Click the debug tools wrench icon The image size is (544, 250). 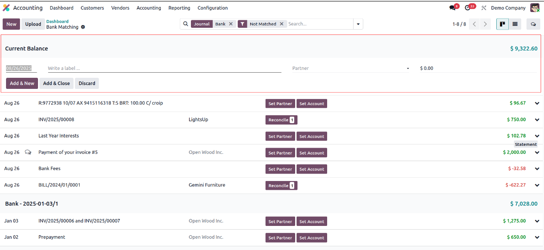[x=484, y=8]
